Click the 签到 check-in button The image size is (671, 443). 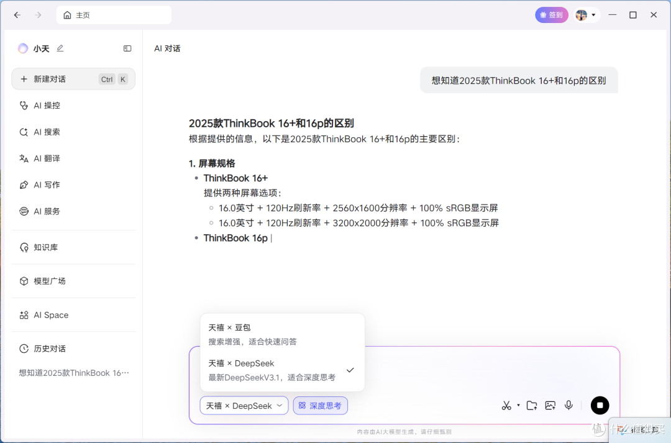(x=552, y=15)
